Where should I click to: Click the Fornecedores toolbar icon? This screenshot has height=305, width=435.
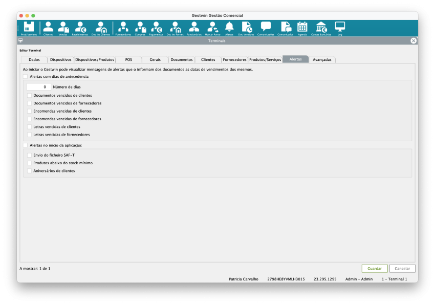tap(123, 28)
